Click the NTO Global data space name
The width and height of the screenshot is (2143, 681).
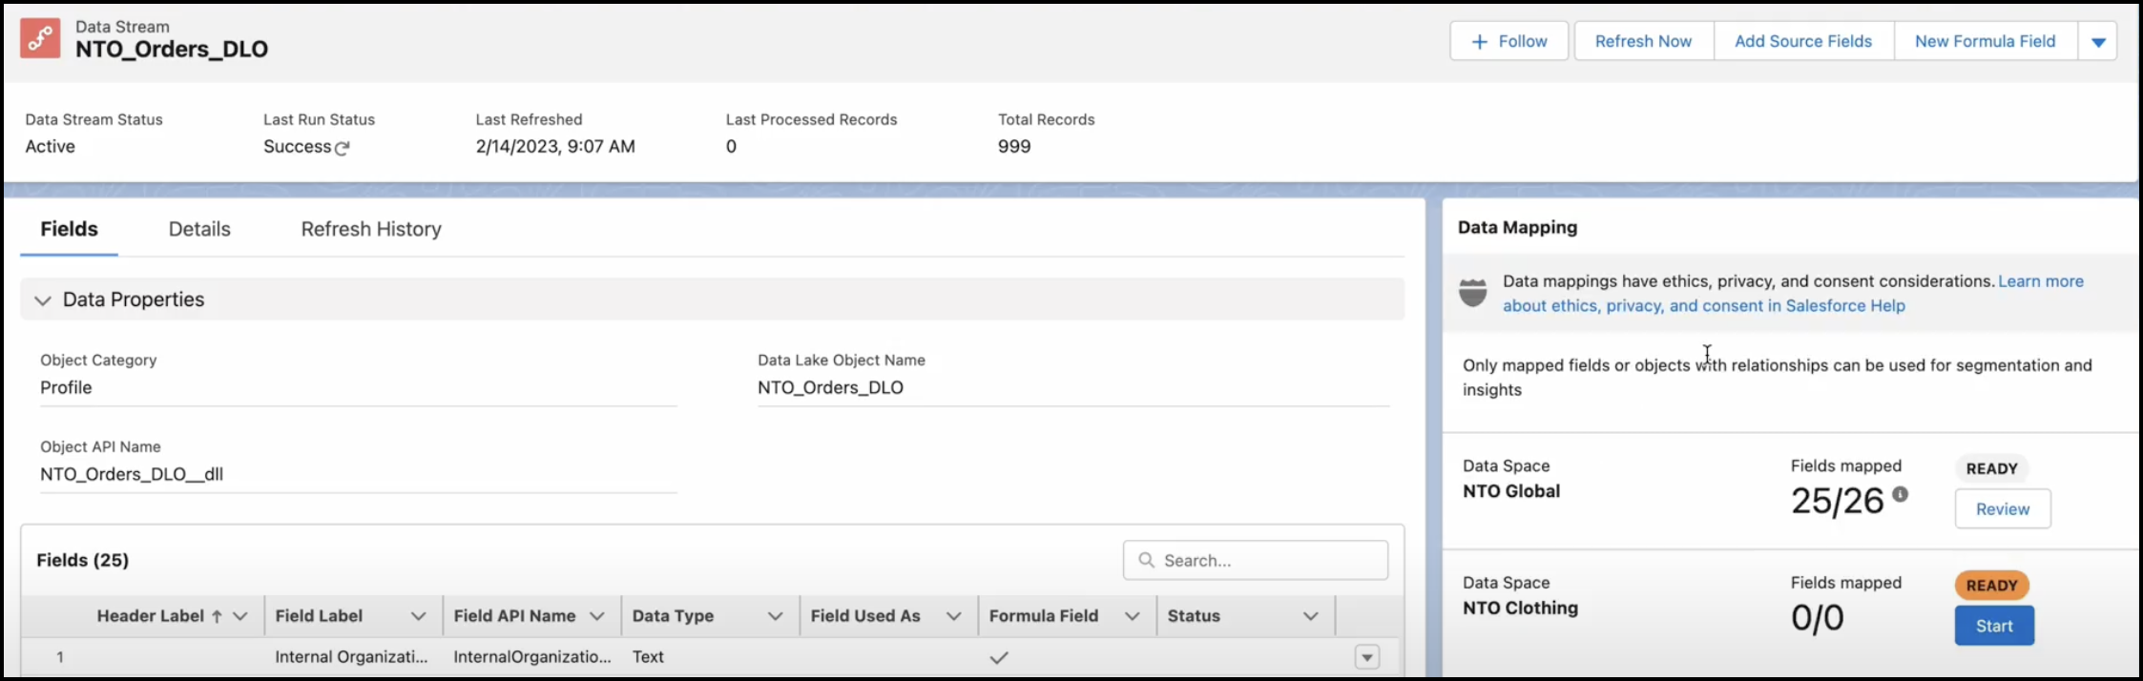click(x=1511, y=492)
